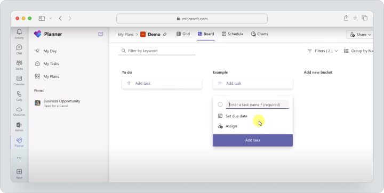Viewport: 384px width, 193px height.
Task: Click the plus icon in To do bucket
Action: pos(129,83)
